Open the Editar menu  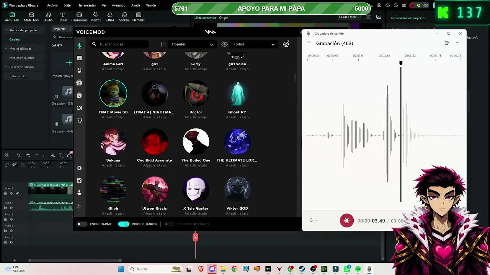68,5
